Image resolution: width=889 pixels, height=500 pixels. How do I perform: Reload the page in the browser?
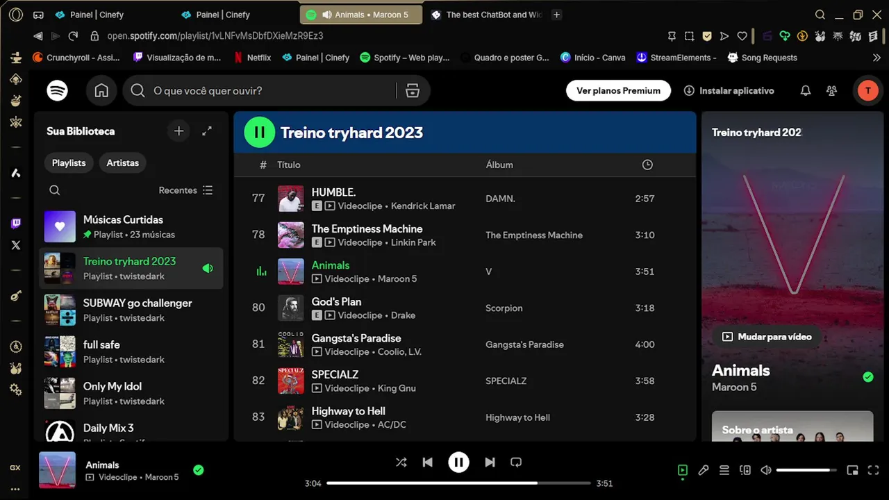73,35
